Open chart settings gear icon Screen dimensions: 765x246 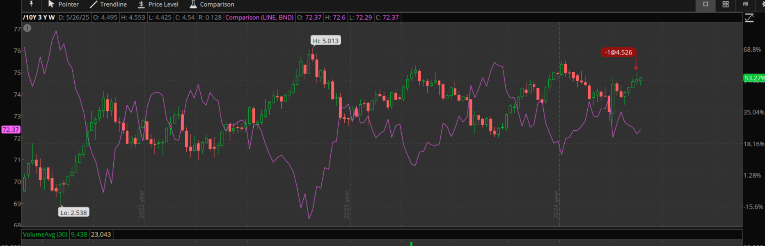click(763, 4)
